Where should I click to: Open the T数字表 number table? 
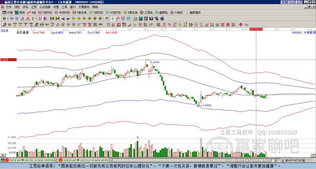(x=131, y=12)
